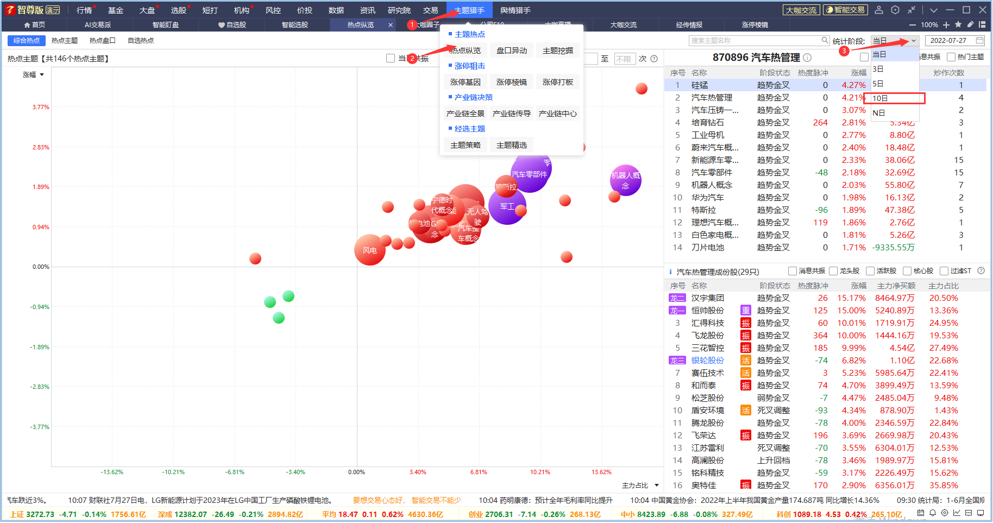Open line chart icon in status bar
993x523 pixels.
pos(957,513)
